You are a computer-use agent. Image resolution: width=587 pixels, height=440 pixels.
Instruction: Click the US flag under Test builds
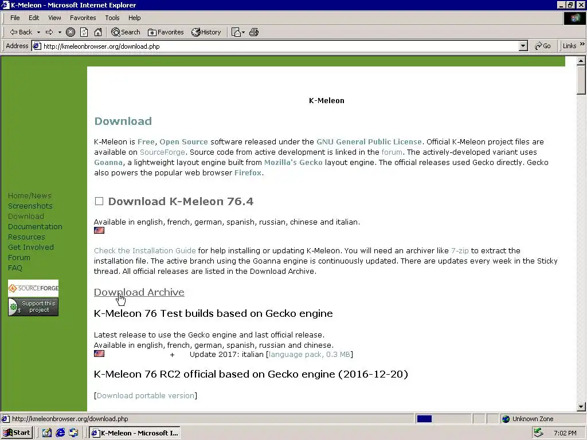coord(99,353)
